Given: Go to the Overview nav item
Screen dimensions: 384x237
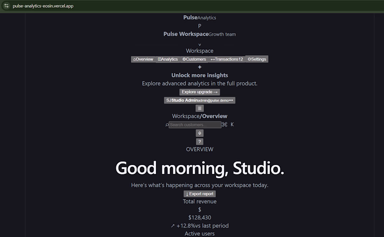Looking at the screenshot, I should click(x=143, y=59).
